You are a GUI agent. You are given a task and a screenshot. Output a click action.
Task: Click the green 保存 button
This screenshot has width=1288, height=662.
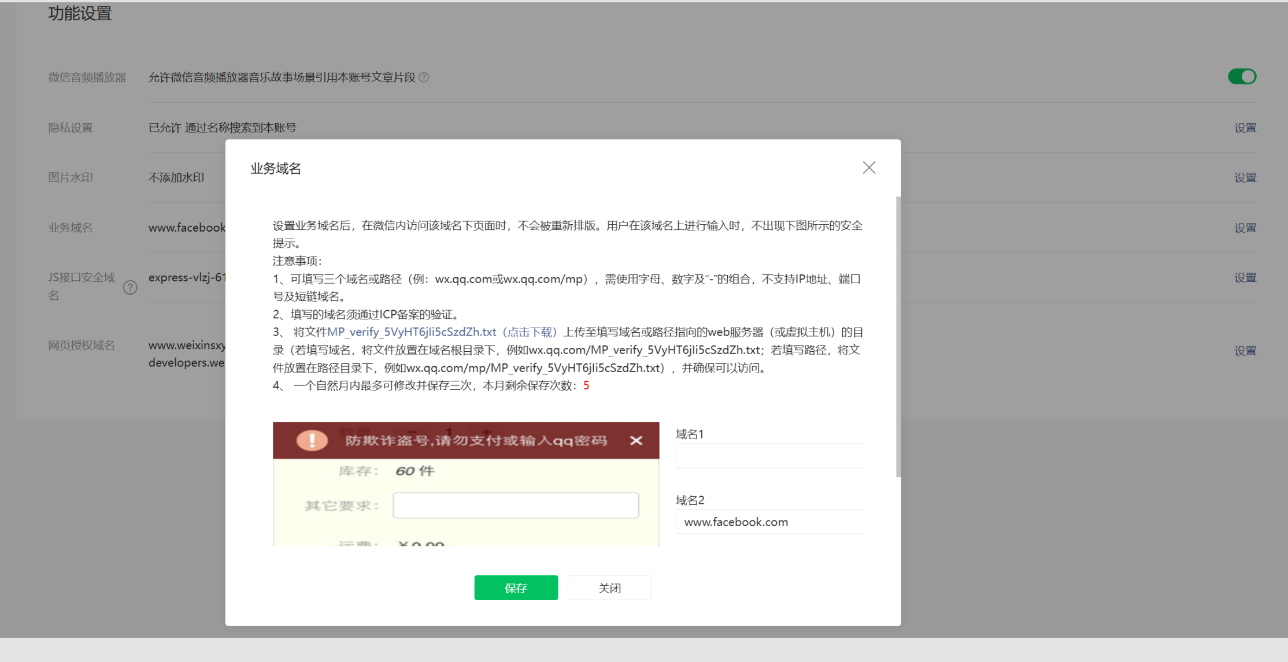click(x=516, y=587)
